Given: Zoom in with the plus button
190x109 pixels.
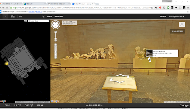Looking at the screenshot, I should tap(55, 32).
